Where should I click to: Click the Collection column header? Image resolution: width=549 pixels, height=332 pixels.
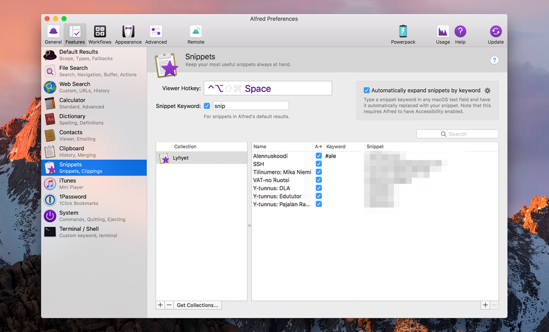pos(210,147)
